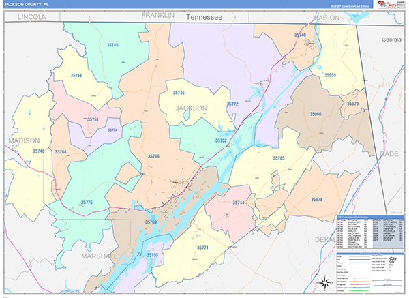Click the 'ZIP Code ColorCast Edition' subtitle text
The image size is (409, 298).
tap(350, 6)
